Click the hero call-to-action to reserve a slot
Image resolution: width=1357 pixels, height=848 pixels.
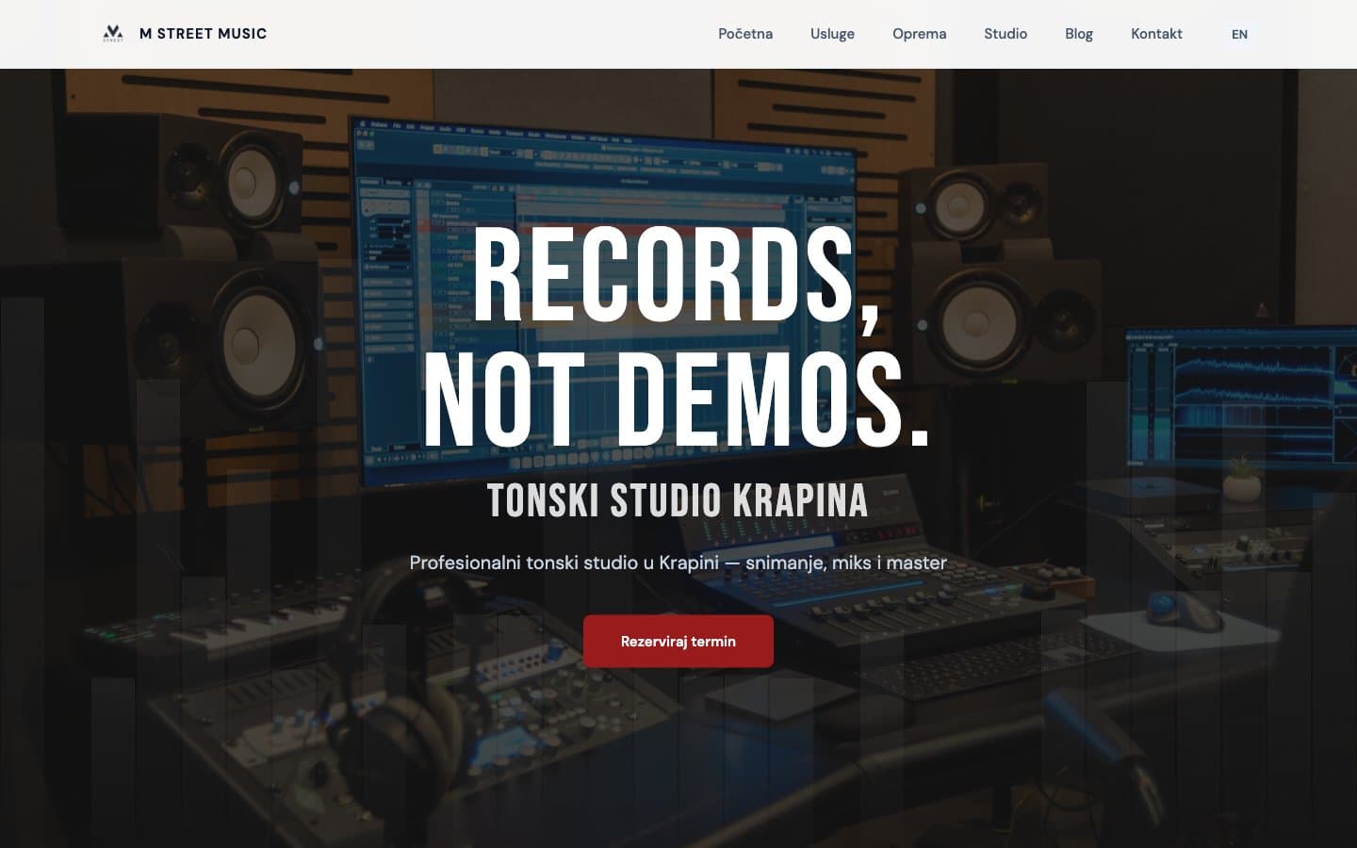(x=678, y=642)
